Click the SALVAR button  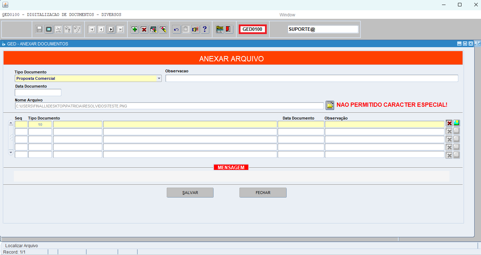(x=190, y=193)
